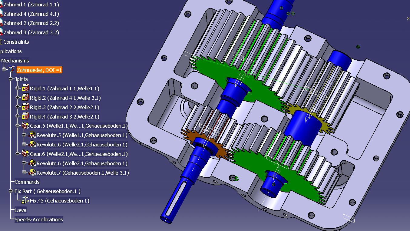Collapse the Fix Part branch
The width and height of the screenshot is (410, 231).
[x=11, y=191]
